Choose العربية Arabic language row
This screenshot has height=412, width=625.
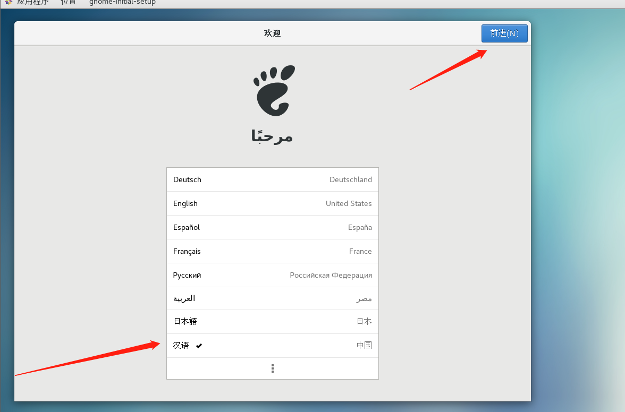[272, 298]
